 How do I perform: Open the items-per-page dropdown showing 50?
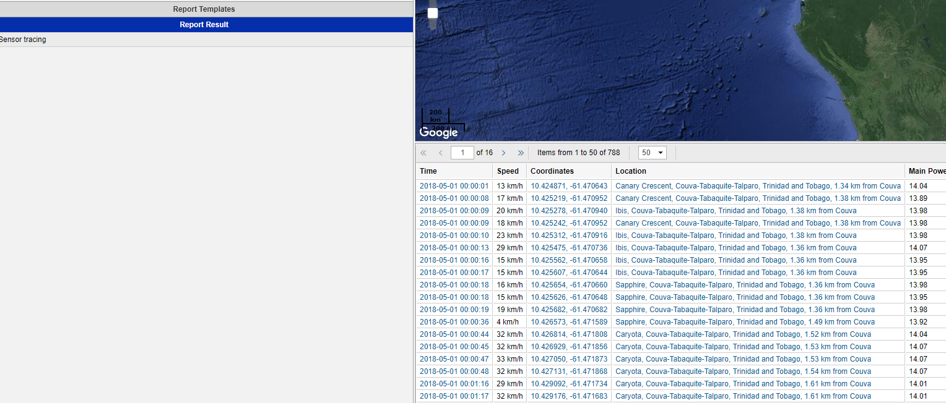652,153
